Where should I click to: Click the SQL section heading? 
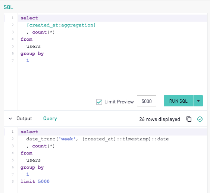[9, 7]
